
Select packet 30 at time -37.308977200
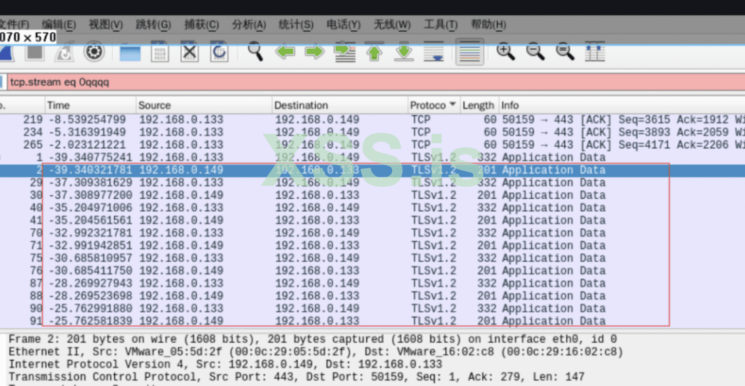point(372,195)
